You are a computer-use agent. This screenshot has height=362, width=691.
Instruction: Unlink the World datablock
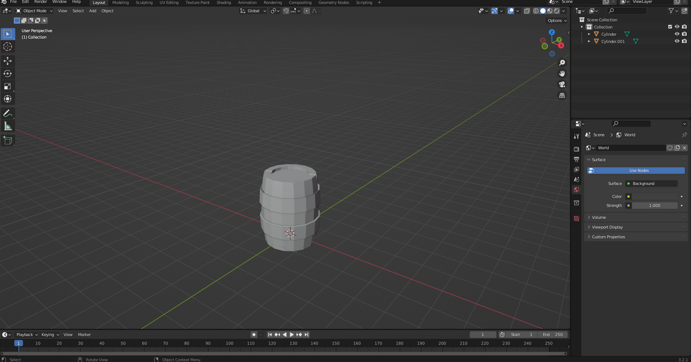685,148
